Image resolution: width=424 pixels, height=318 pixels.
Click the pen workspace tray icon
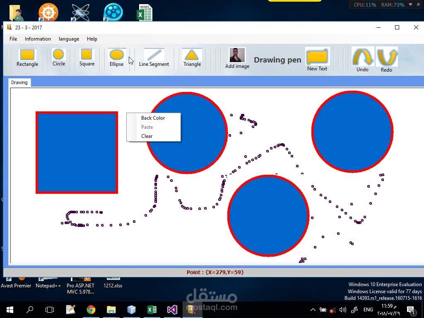tap(354, 310)
